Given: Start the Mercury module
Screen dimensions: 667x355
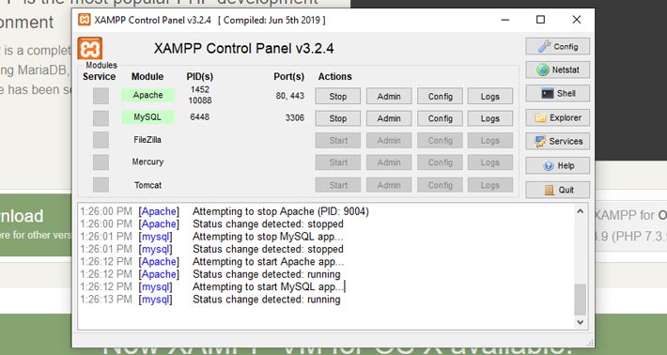Looking at the screenshot, I should click(338, 162).
